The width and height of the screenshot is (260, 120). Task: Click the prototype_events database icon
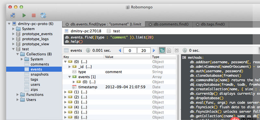pyautogui.click(x=18, y=34)
